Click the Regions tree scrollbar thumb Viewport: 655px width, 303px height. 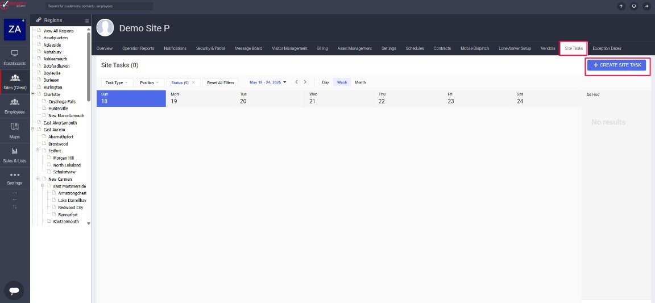(89, 66)
